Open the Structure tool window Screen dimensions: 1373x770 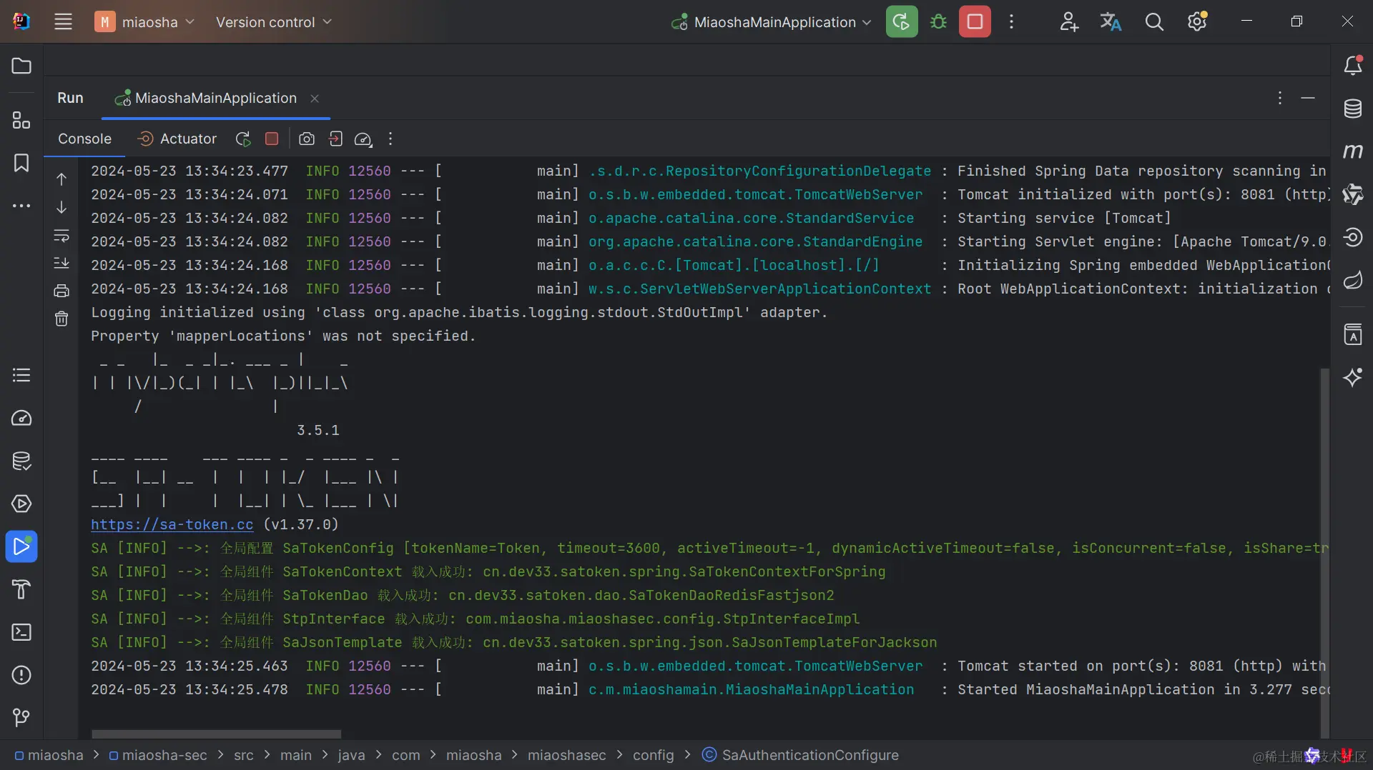[x=21, y=119]
